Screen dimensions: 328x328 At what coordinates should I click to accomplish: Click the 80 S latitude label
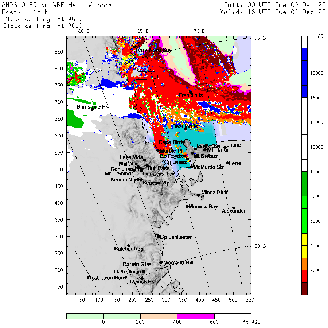pos(260,246)
